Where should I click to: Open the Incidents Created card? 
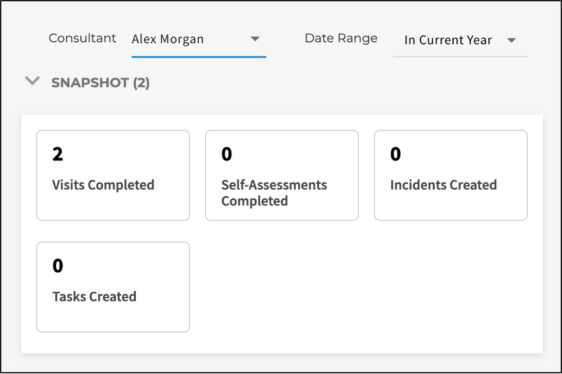tap(450, 176)
